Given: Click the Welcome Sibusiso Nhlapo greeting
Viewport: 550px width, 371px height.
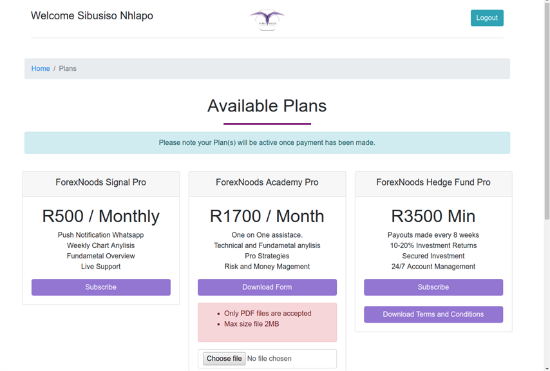Looking at the screenshot, I should pos(92,15).
